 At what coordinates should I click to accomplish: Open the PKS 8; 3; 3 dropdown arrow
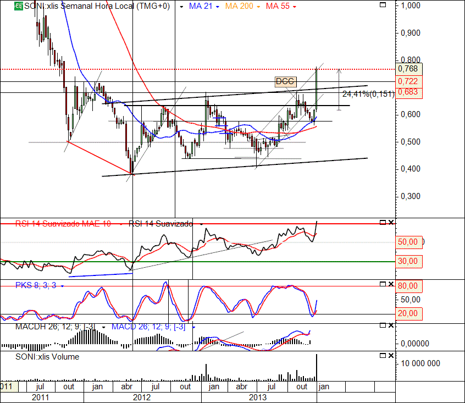(x=62, y=286)
